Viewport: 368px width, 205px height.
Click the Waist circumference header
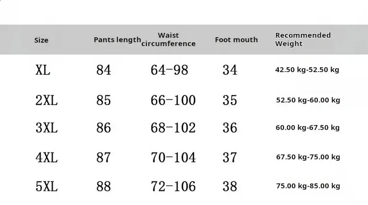tap(168, 39)
